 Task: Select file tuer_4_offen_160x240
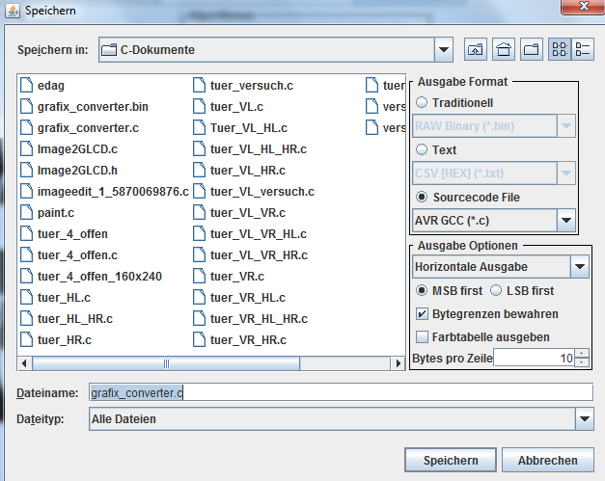(91, 276)
